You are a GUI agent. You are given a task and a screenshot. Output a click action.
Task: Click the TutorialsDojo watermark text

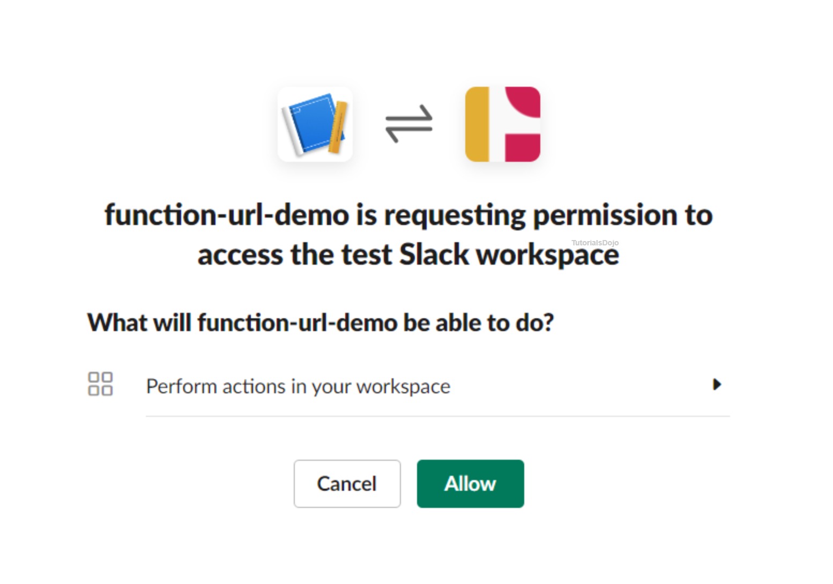click(x=595, y=243)
